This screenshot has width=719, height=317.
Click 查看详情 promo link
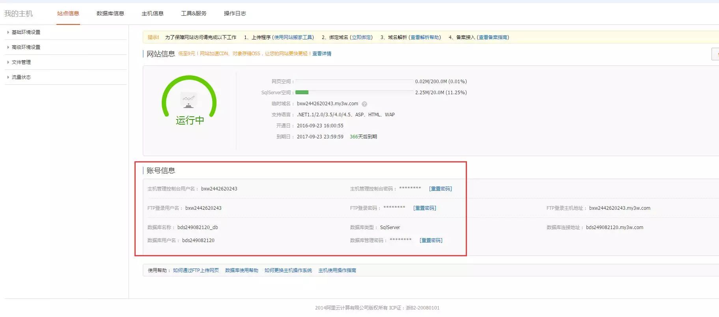322,54
